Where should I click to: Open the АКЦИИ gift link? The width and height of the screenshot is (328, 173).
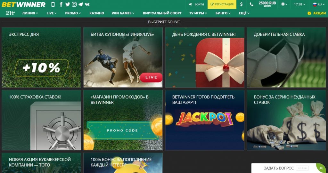pos(316,13)
